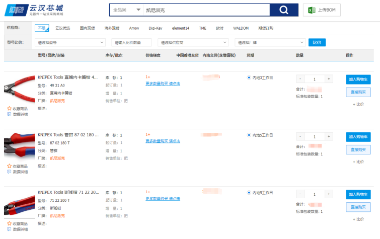The height and width of the screenshot is (239, 380).
Task: Filter suppliers by Digi-Key
Action: (156, 28)
